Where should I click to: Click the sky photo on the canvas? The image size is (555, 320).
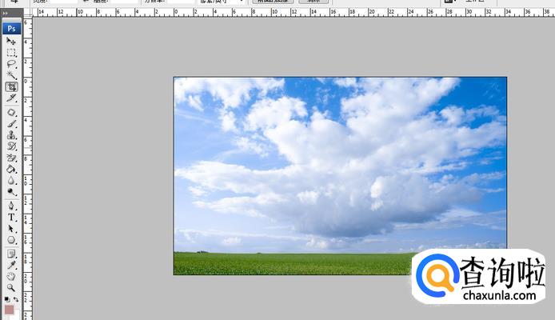pos(340,175)
